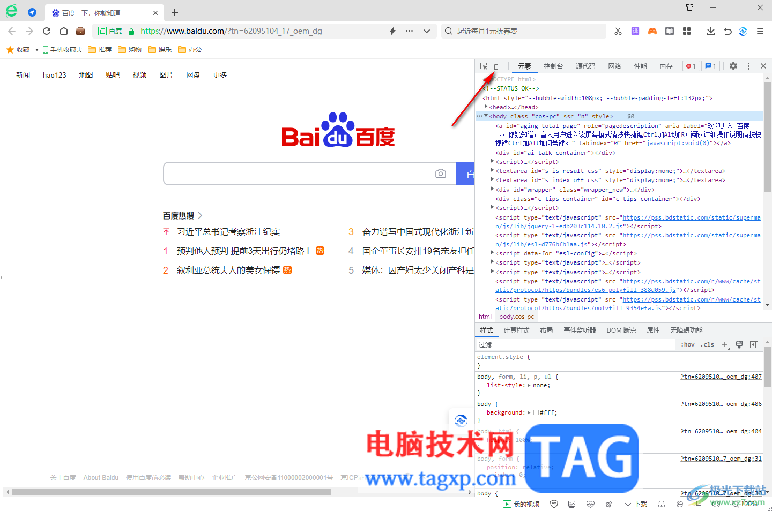Screen dimensions: 772x511
Task: Open the 百度热搜 heading link
Action: (182, 216)
